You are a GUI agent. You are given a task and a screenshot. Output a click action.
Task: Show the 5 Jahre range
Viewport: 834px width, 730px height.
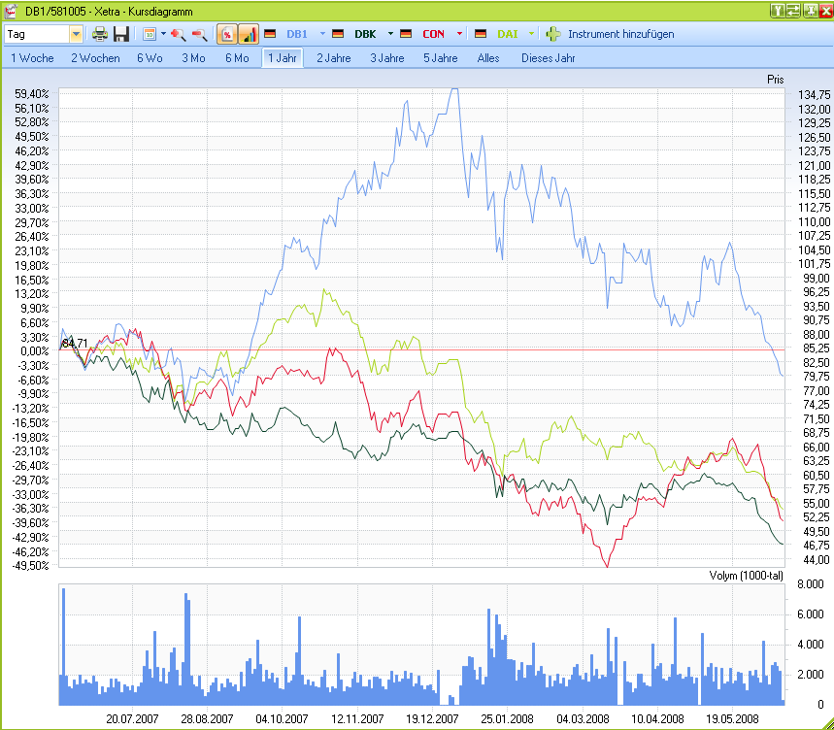(x=441, y=58)
